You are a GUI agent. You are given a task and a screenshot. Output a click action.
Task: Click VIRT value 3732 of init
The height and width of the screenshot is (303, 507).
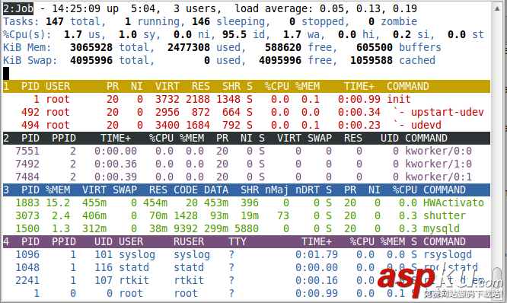167,99
